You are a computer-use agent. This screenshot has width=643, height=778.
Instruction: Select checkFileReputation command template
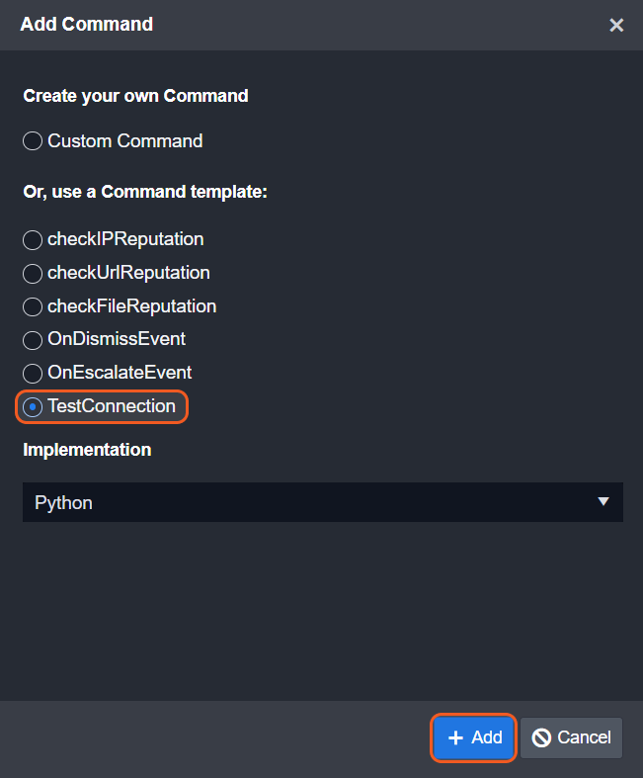tap(33, 307)
